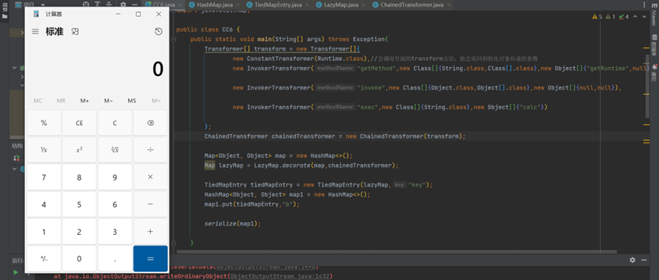
Task: Click the multiply key in Calculator
Action: pos(151,177)
